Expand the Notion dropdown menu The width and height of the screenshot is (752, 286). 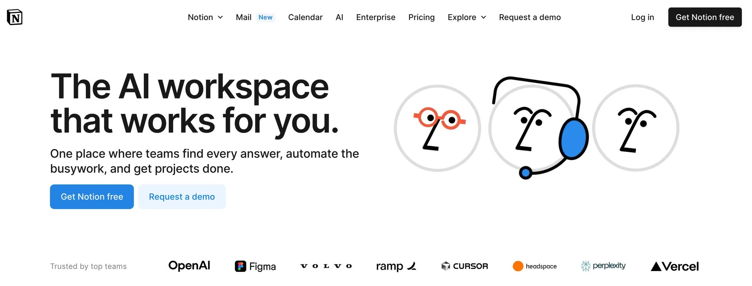pos(205,17)
